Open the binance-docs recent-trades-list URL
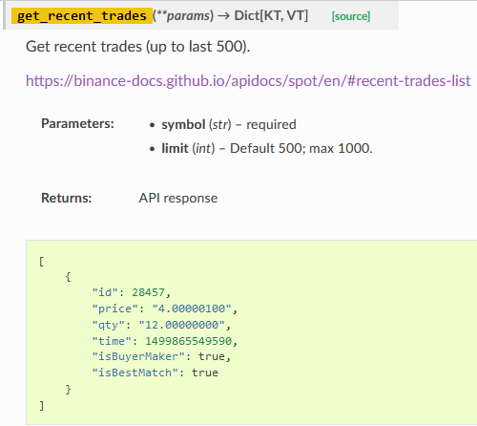This screenshot has height=426, width=477. coord(248,81)
